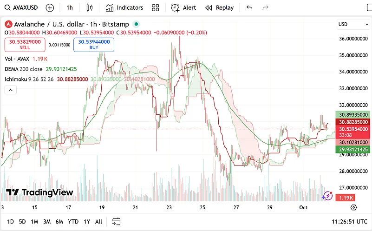
Task: Open the go to date calendar icon
Action: tap(117, 222)
